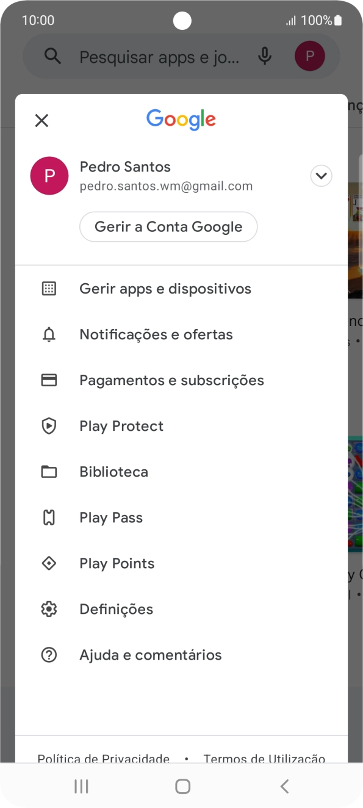The width and height of the screenshot is (363, 808).
Task: Open Gerir apps e dispositivos
Action: (165, 288)
